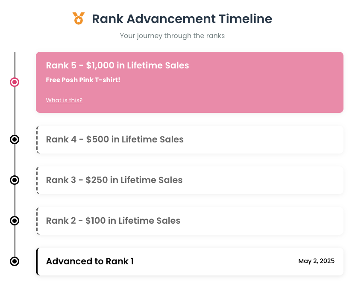Click the dashed left border of Rank 4 card
This screenshot has width=358, height=287.
pos(37,139)
